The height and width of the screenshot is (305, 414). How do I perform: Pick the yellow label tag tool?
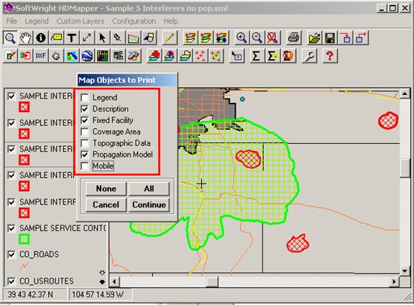point(56,38)
